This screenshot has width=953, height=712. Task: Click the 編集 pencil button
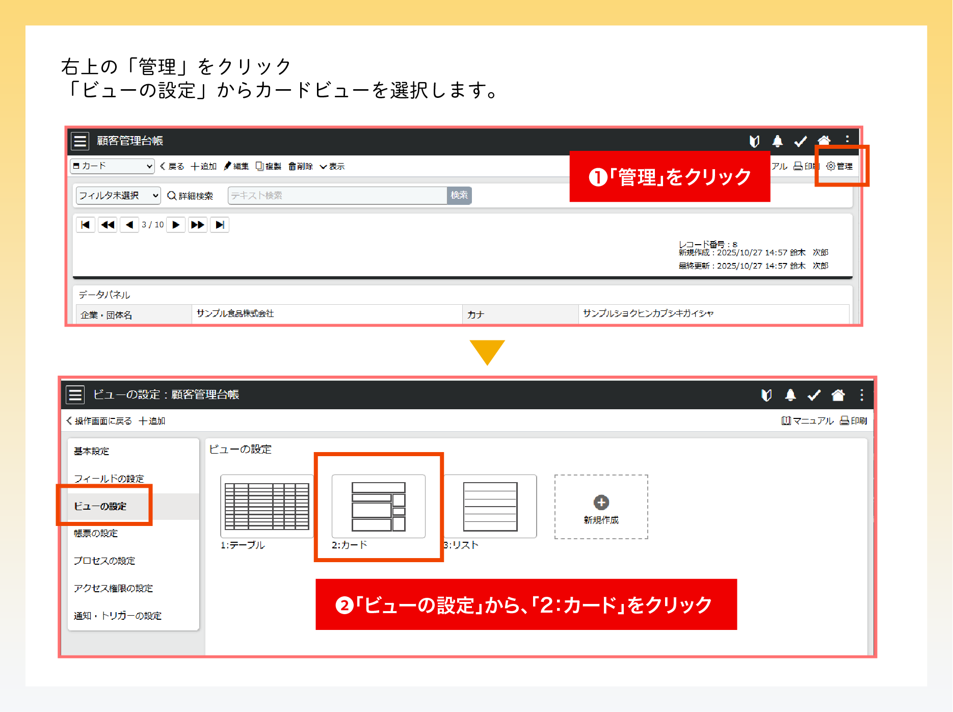pyautogui.click(x=236, y=167)
